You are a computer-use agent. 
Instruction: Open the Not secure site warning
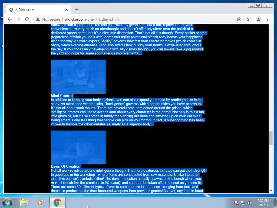[x=48, y=19]
